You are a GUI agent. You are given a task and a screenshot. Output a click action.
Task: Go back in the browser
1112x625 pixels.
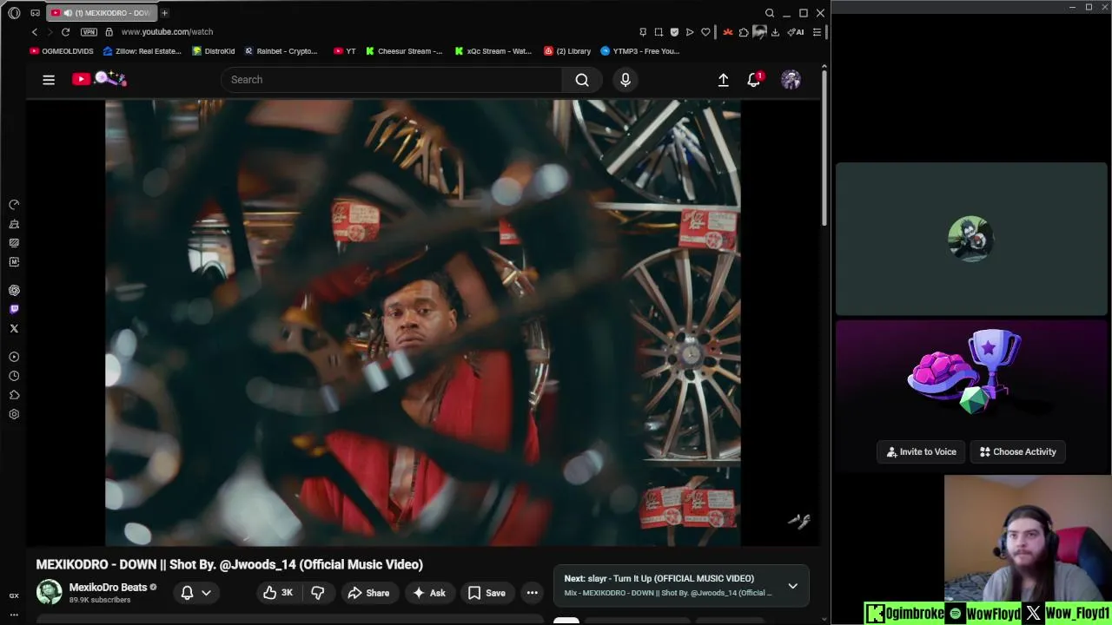pos(35,32)
